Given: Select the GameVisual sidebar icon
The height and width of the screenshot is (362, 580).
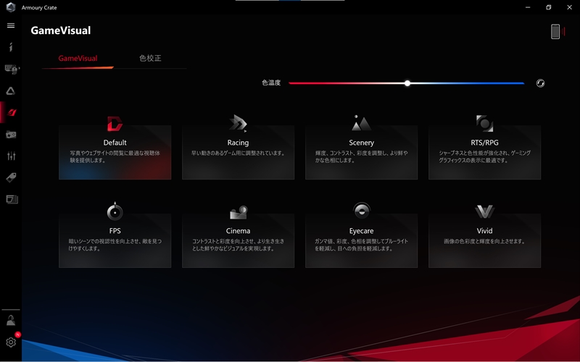Looking at the screenshot, I should pos(12,112).
